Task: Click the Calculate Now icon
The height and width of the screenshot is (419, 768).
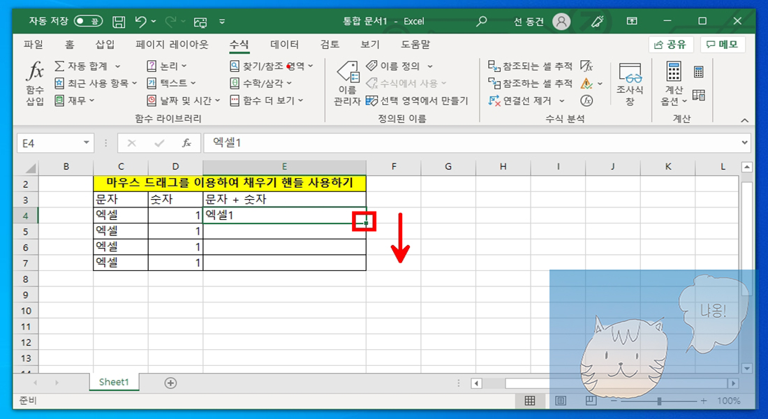Action: click(699, 72)
